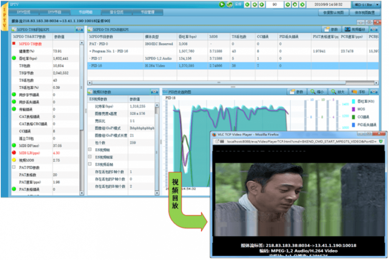Click the TS包数 value 10,854
The height and width of the screenshot is (260, 389).
(x=58, y=66)
